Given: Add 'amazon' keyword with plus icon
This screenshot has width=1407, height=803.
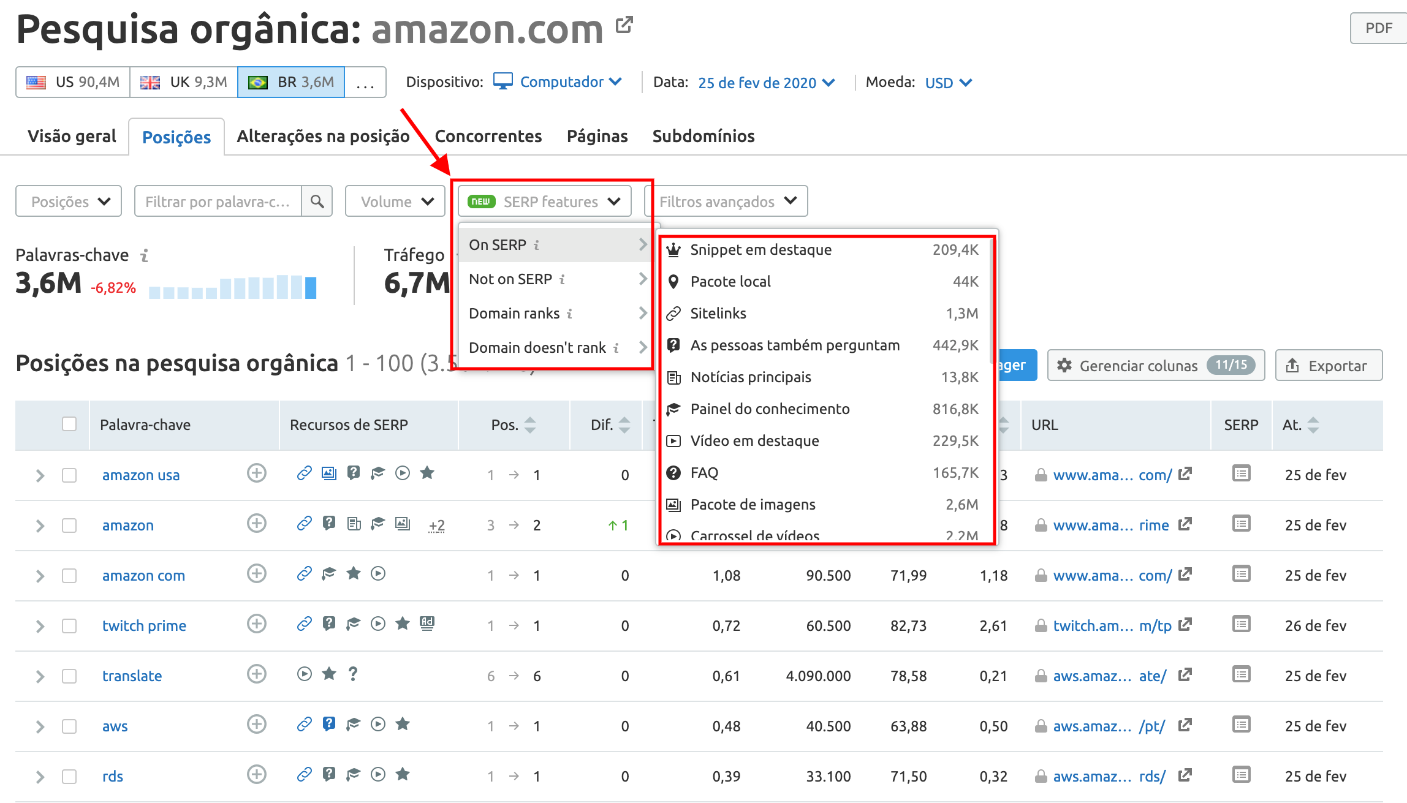Looking at the screenshot, I should coord(257,524).
